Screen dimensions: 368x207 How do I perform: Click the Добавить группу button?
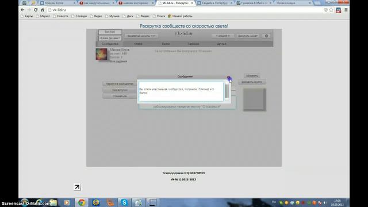point(252,82)
